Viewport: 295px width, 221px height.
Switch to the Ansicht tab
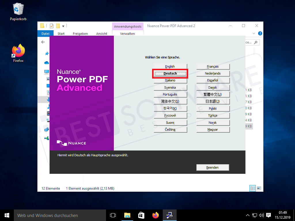(x=101, y=34)
